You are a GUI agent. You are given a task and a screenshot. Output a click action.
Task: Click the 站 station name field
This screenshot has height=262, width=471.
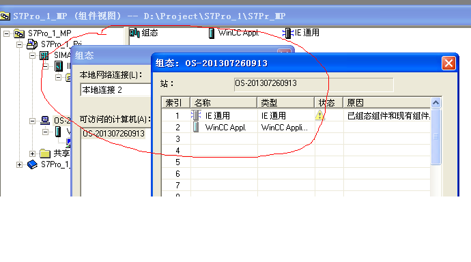[313, 84]
